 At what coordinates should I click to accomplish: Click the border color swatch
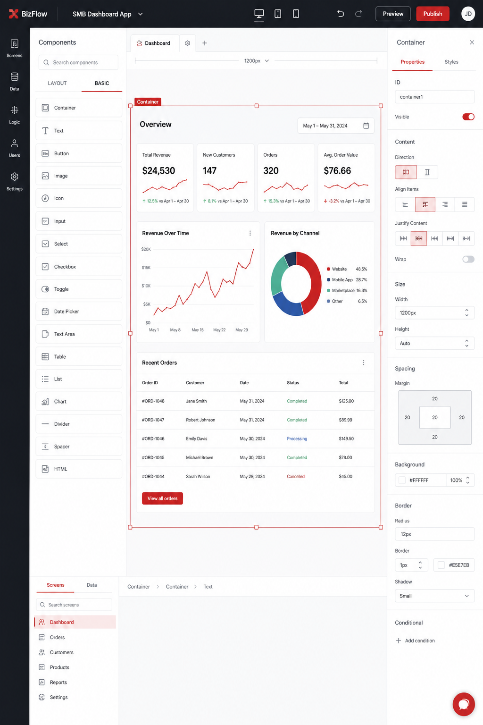coord(441,565)
